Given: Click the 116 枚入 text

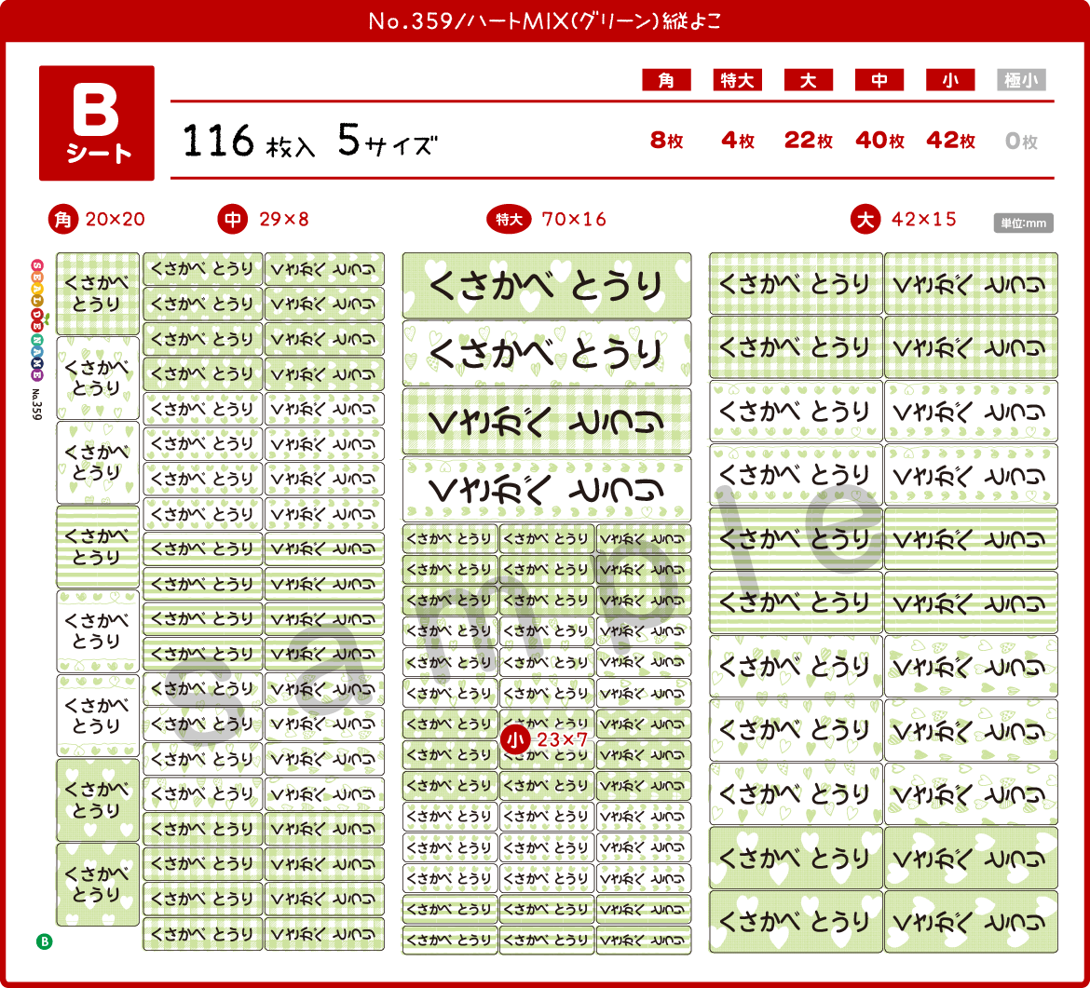Looking at the screenshot, I should pos(249,141).
